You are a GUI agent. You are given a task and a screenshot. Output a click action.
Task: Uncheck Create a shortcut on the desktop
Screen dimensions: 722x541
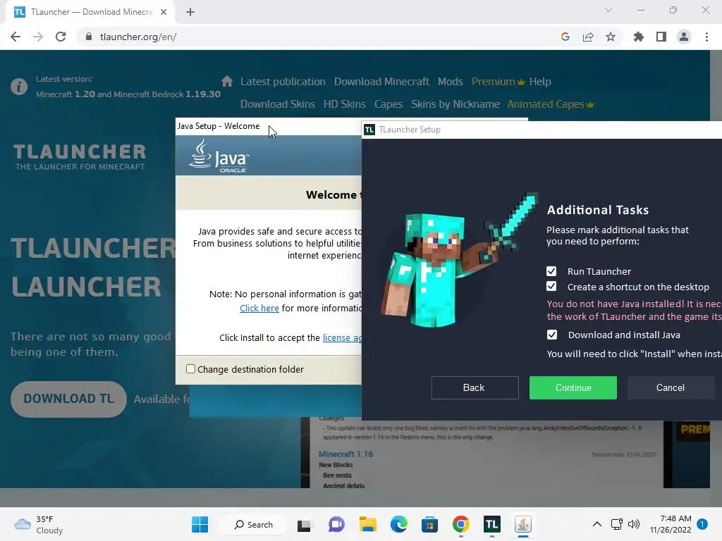tap(551, 287)
